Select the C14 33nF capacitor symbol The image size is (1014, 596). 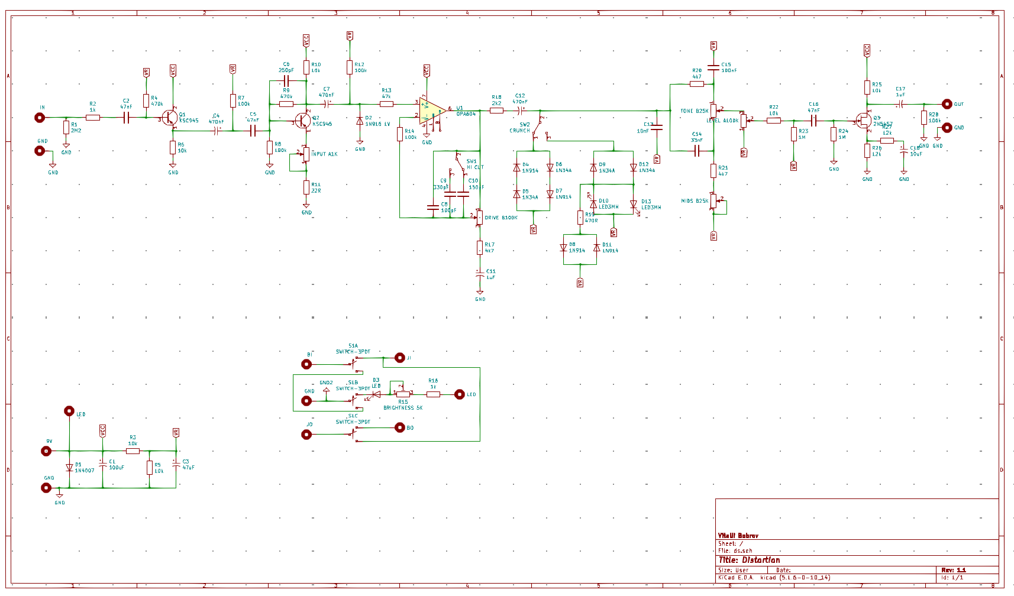(x=697, y=151)
